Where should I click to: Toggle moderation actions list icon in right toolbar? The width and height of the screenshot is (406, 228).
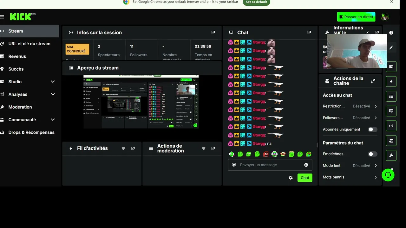click(x=391, y=96)
